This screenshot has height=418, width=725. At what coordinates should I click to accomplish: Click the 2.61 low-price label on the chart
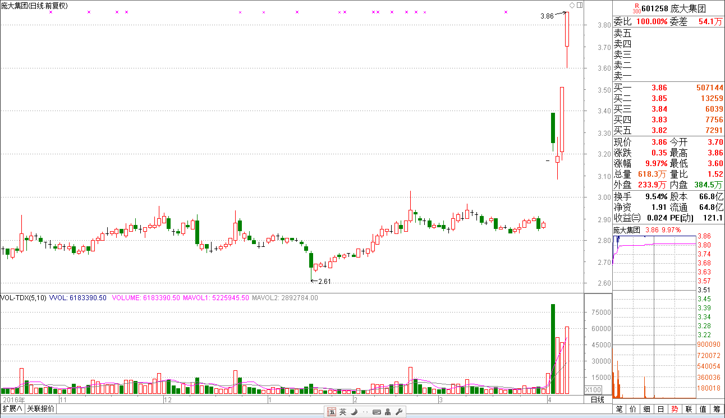324,282
